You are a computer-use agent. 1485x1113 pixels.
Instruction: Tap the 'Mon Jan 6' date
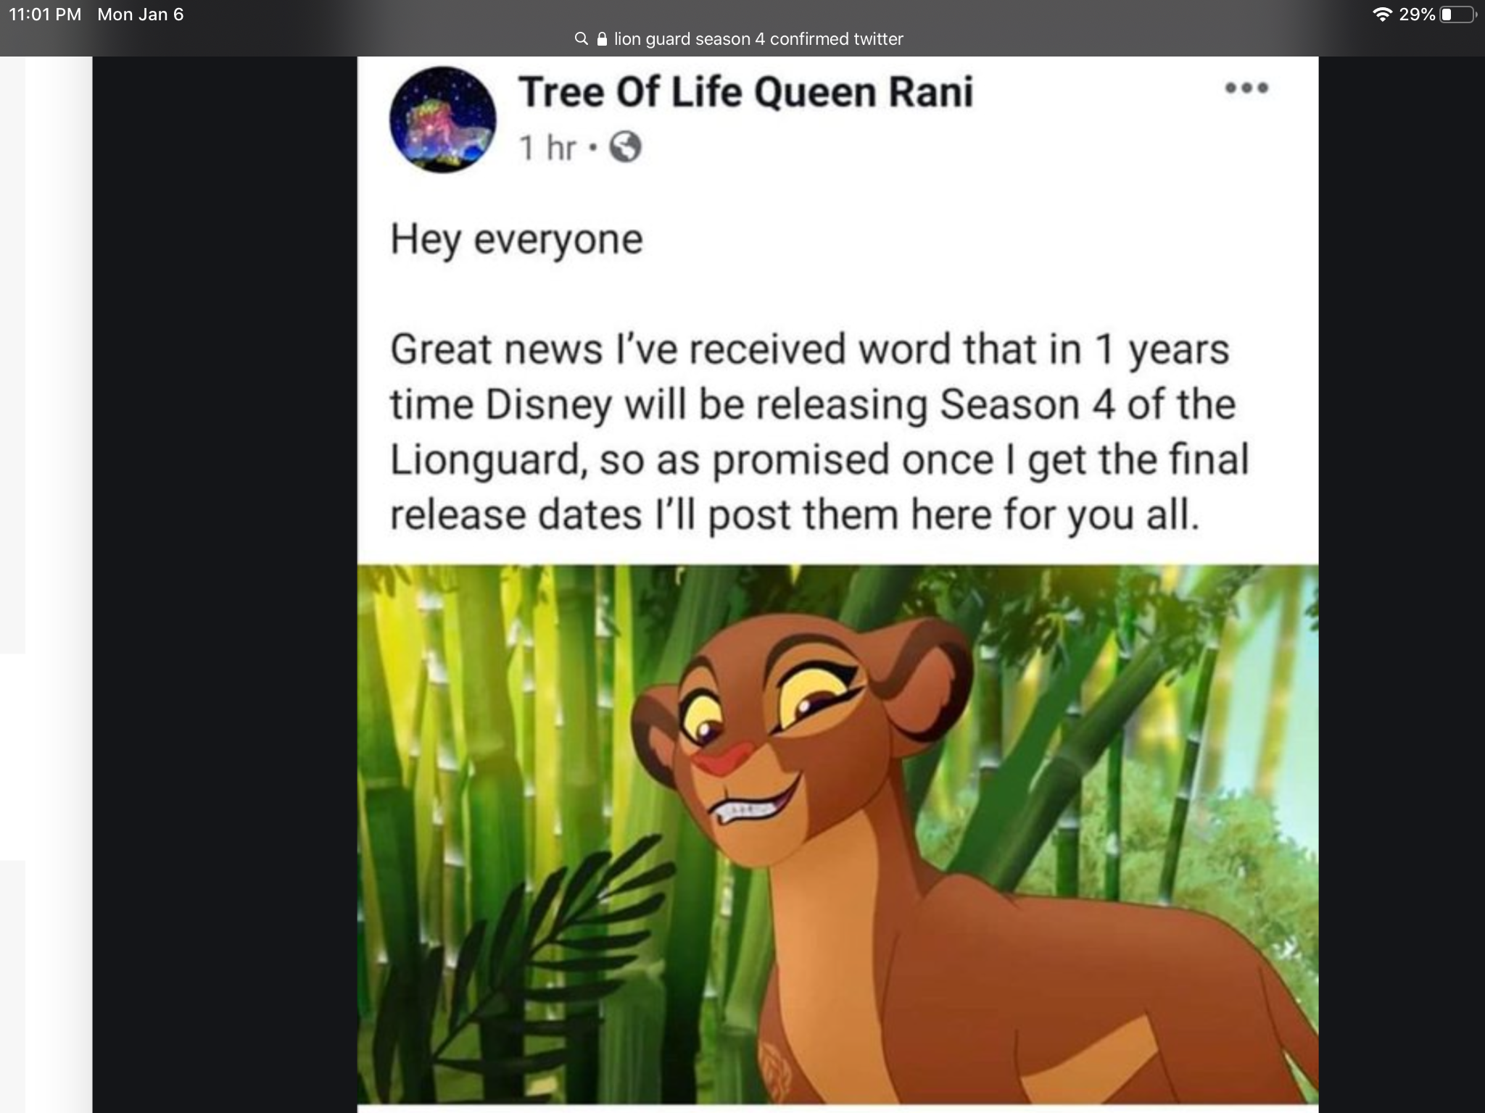pos(140,14)
